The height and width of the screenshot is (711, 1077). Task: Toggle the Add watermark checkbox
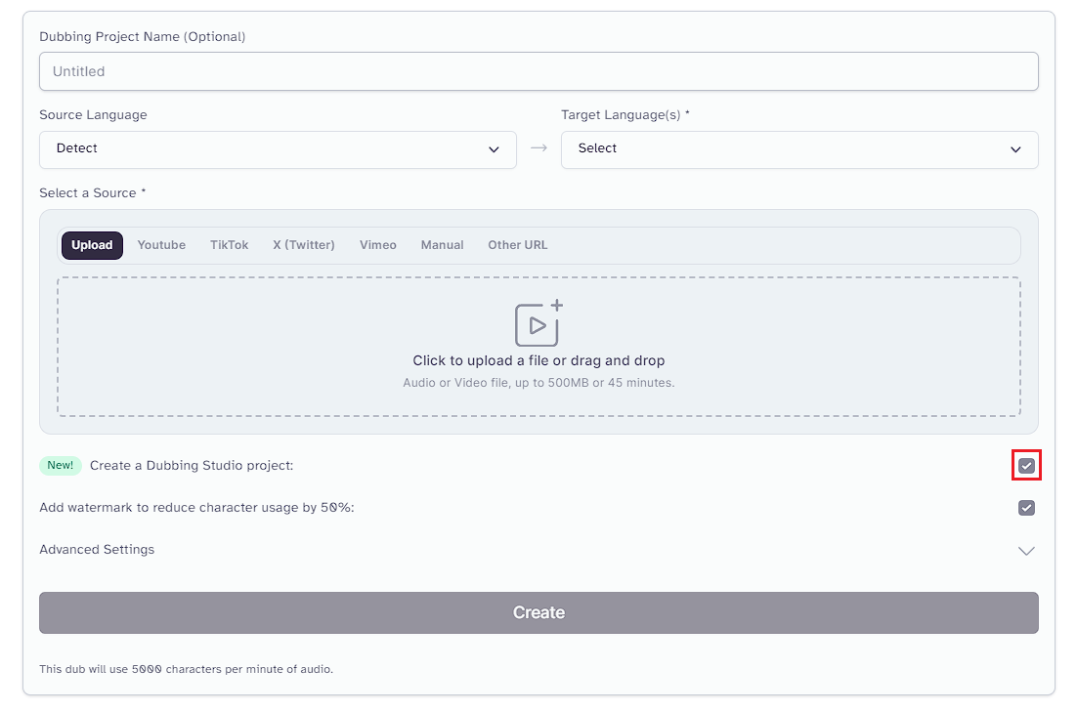(1026, 508)
